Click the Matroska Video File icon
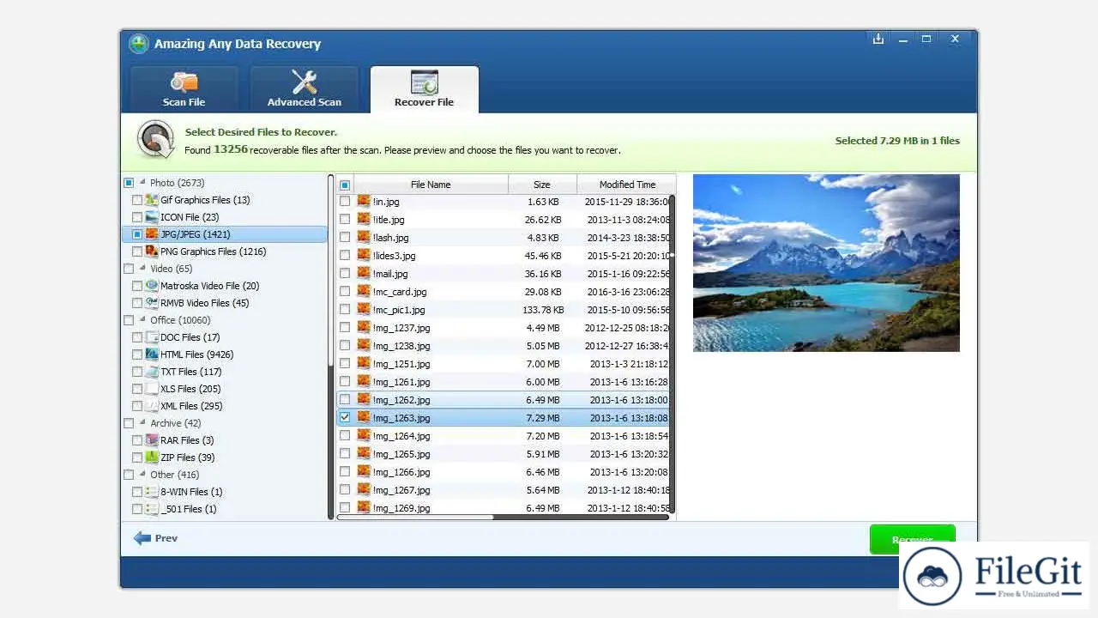Image resolution: width=1098 pixels, height=618 pixels. (152, 286)
